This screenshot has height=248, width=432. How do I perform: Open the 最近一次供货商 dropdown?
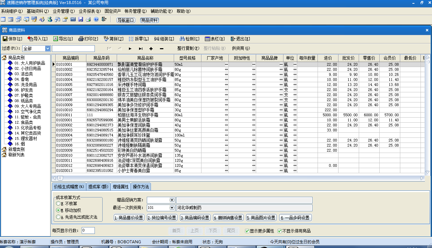(172, 208)
